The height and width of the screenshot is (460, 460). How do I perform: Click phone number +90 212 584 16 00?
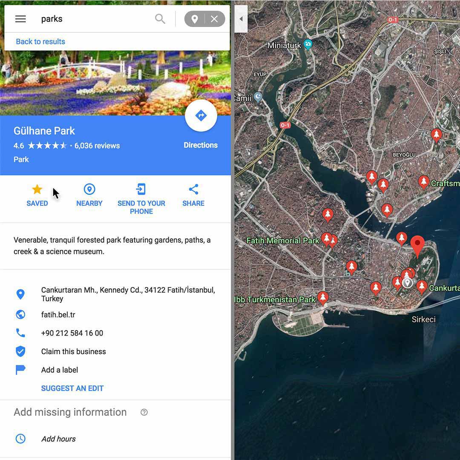click(x=72, y=333)
